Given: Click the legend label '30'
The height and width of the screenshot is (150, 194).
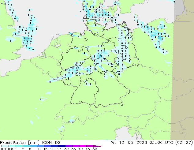Looking at the screenshot, I should pyautogui.click(x=66, y=149).
